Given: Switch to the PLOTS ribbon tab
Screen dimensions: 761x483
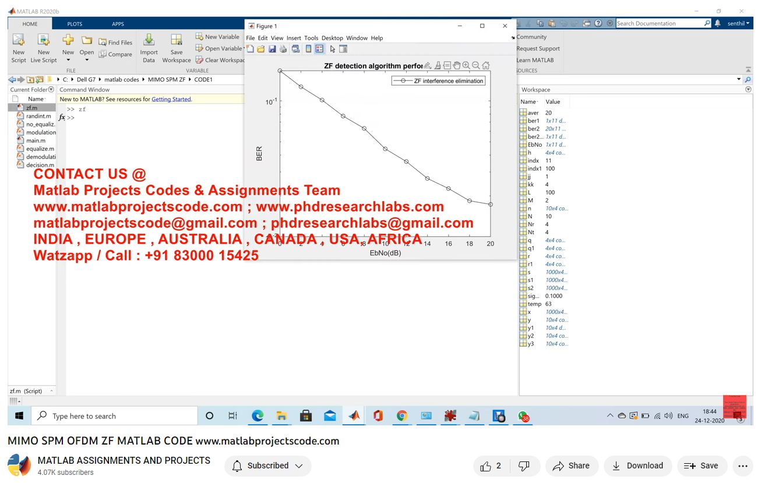Looking at the screenshot, I should point(75,24).
